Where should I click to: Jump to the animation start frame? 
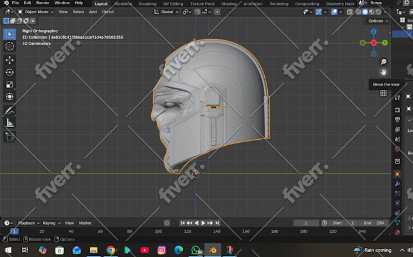click(182, 223)
